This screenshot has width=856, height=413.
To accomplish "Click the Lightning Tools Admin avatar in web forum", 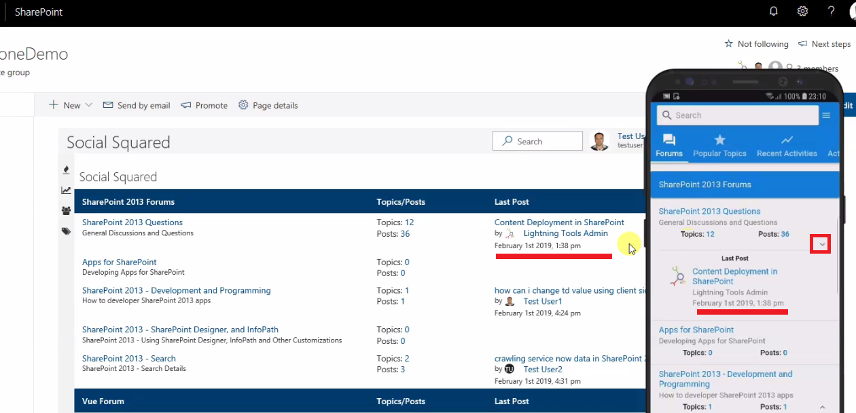I will click(x=510, y=233).
